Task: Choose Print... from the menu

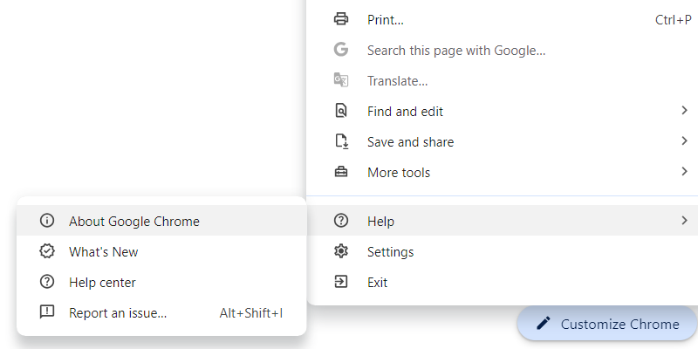Action: [x=503, y=19]
